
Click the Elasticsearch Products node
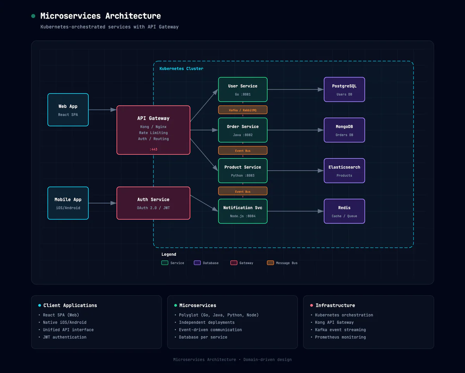(344, 170)
